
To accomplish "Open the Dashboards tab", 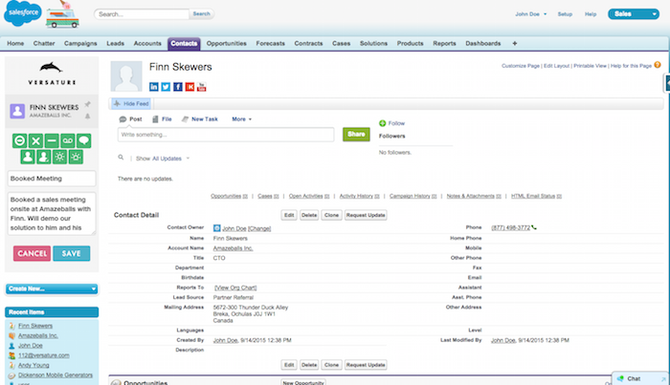I will (483, 44).
